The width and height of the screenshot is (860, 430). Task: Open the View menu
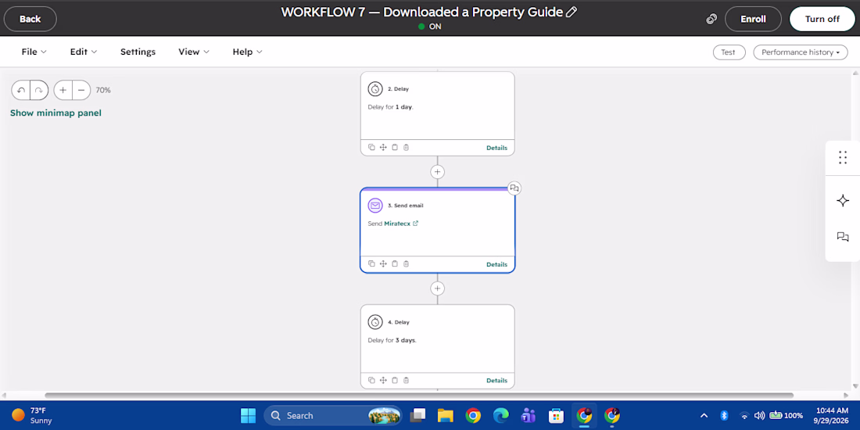coord(194,52)
